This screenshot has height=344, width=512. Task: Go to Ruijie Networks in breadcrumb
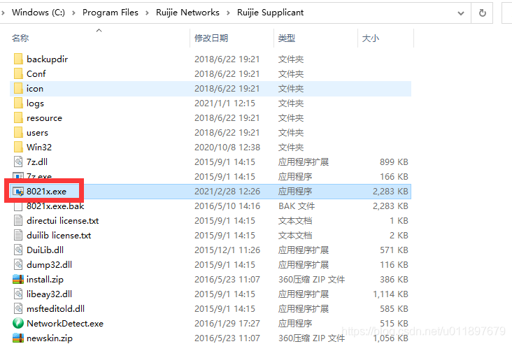187,13
